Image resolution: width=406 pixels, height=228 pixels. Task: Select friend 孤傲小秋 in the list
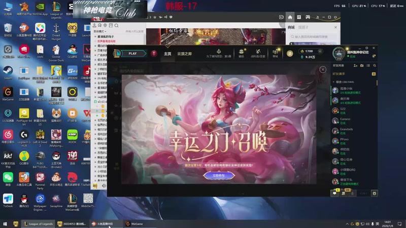tap(354, 90)
